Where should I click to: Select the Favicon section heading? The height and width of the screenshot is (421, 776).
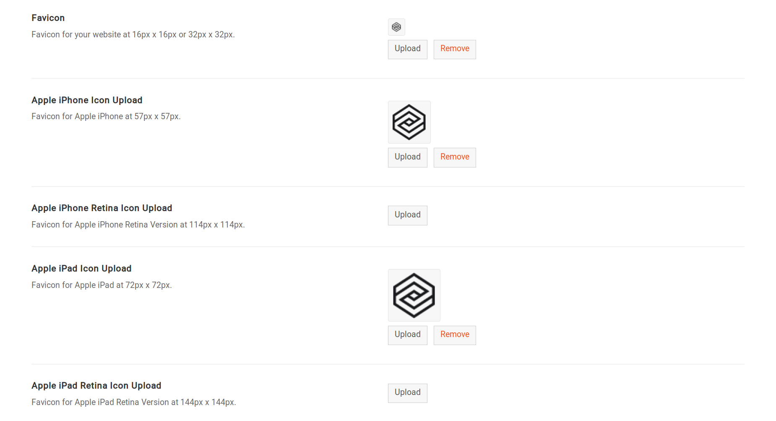(x=48, y=18)
